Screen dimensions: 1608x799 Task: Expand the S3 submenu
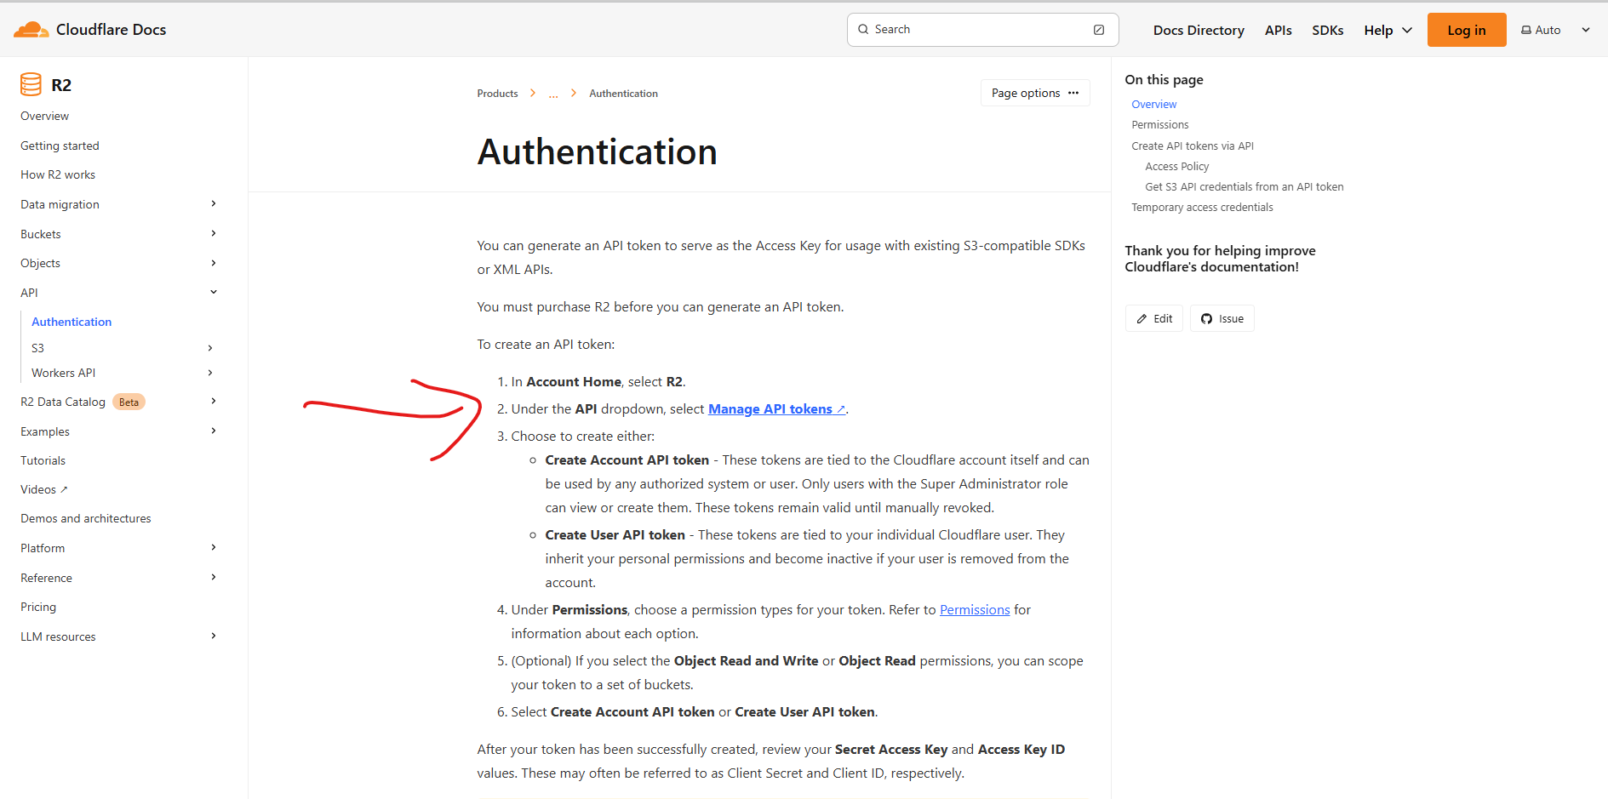tap(210, 348)
